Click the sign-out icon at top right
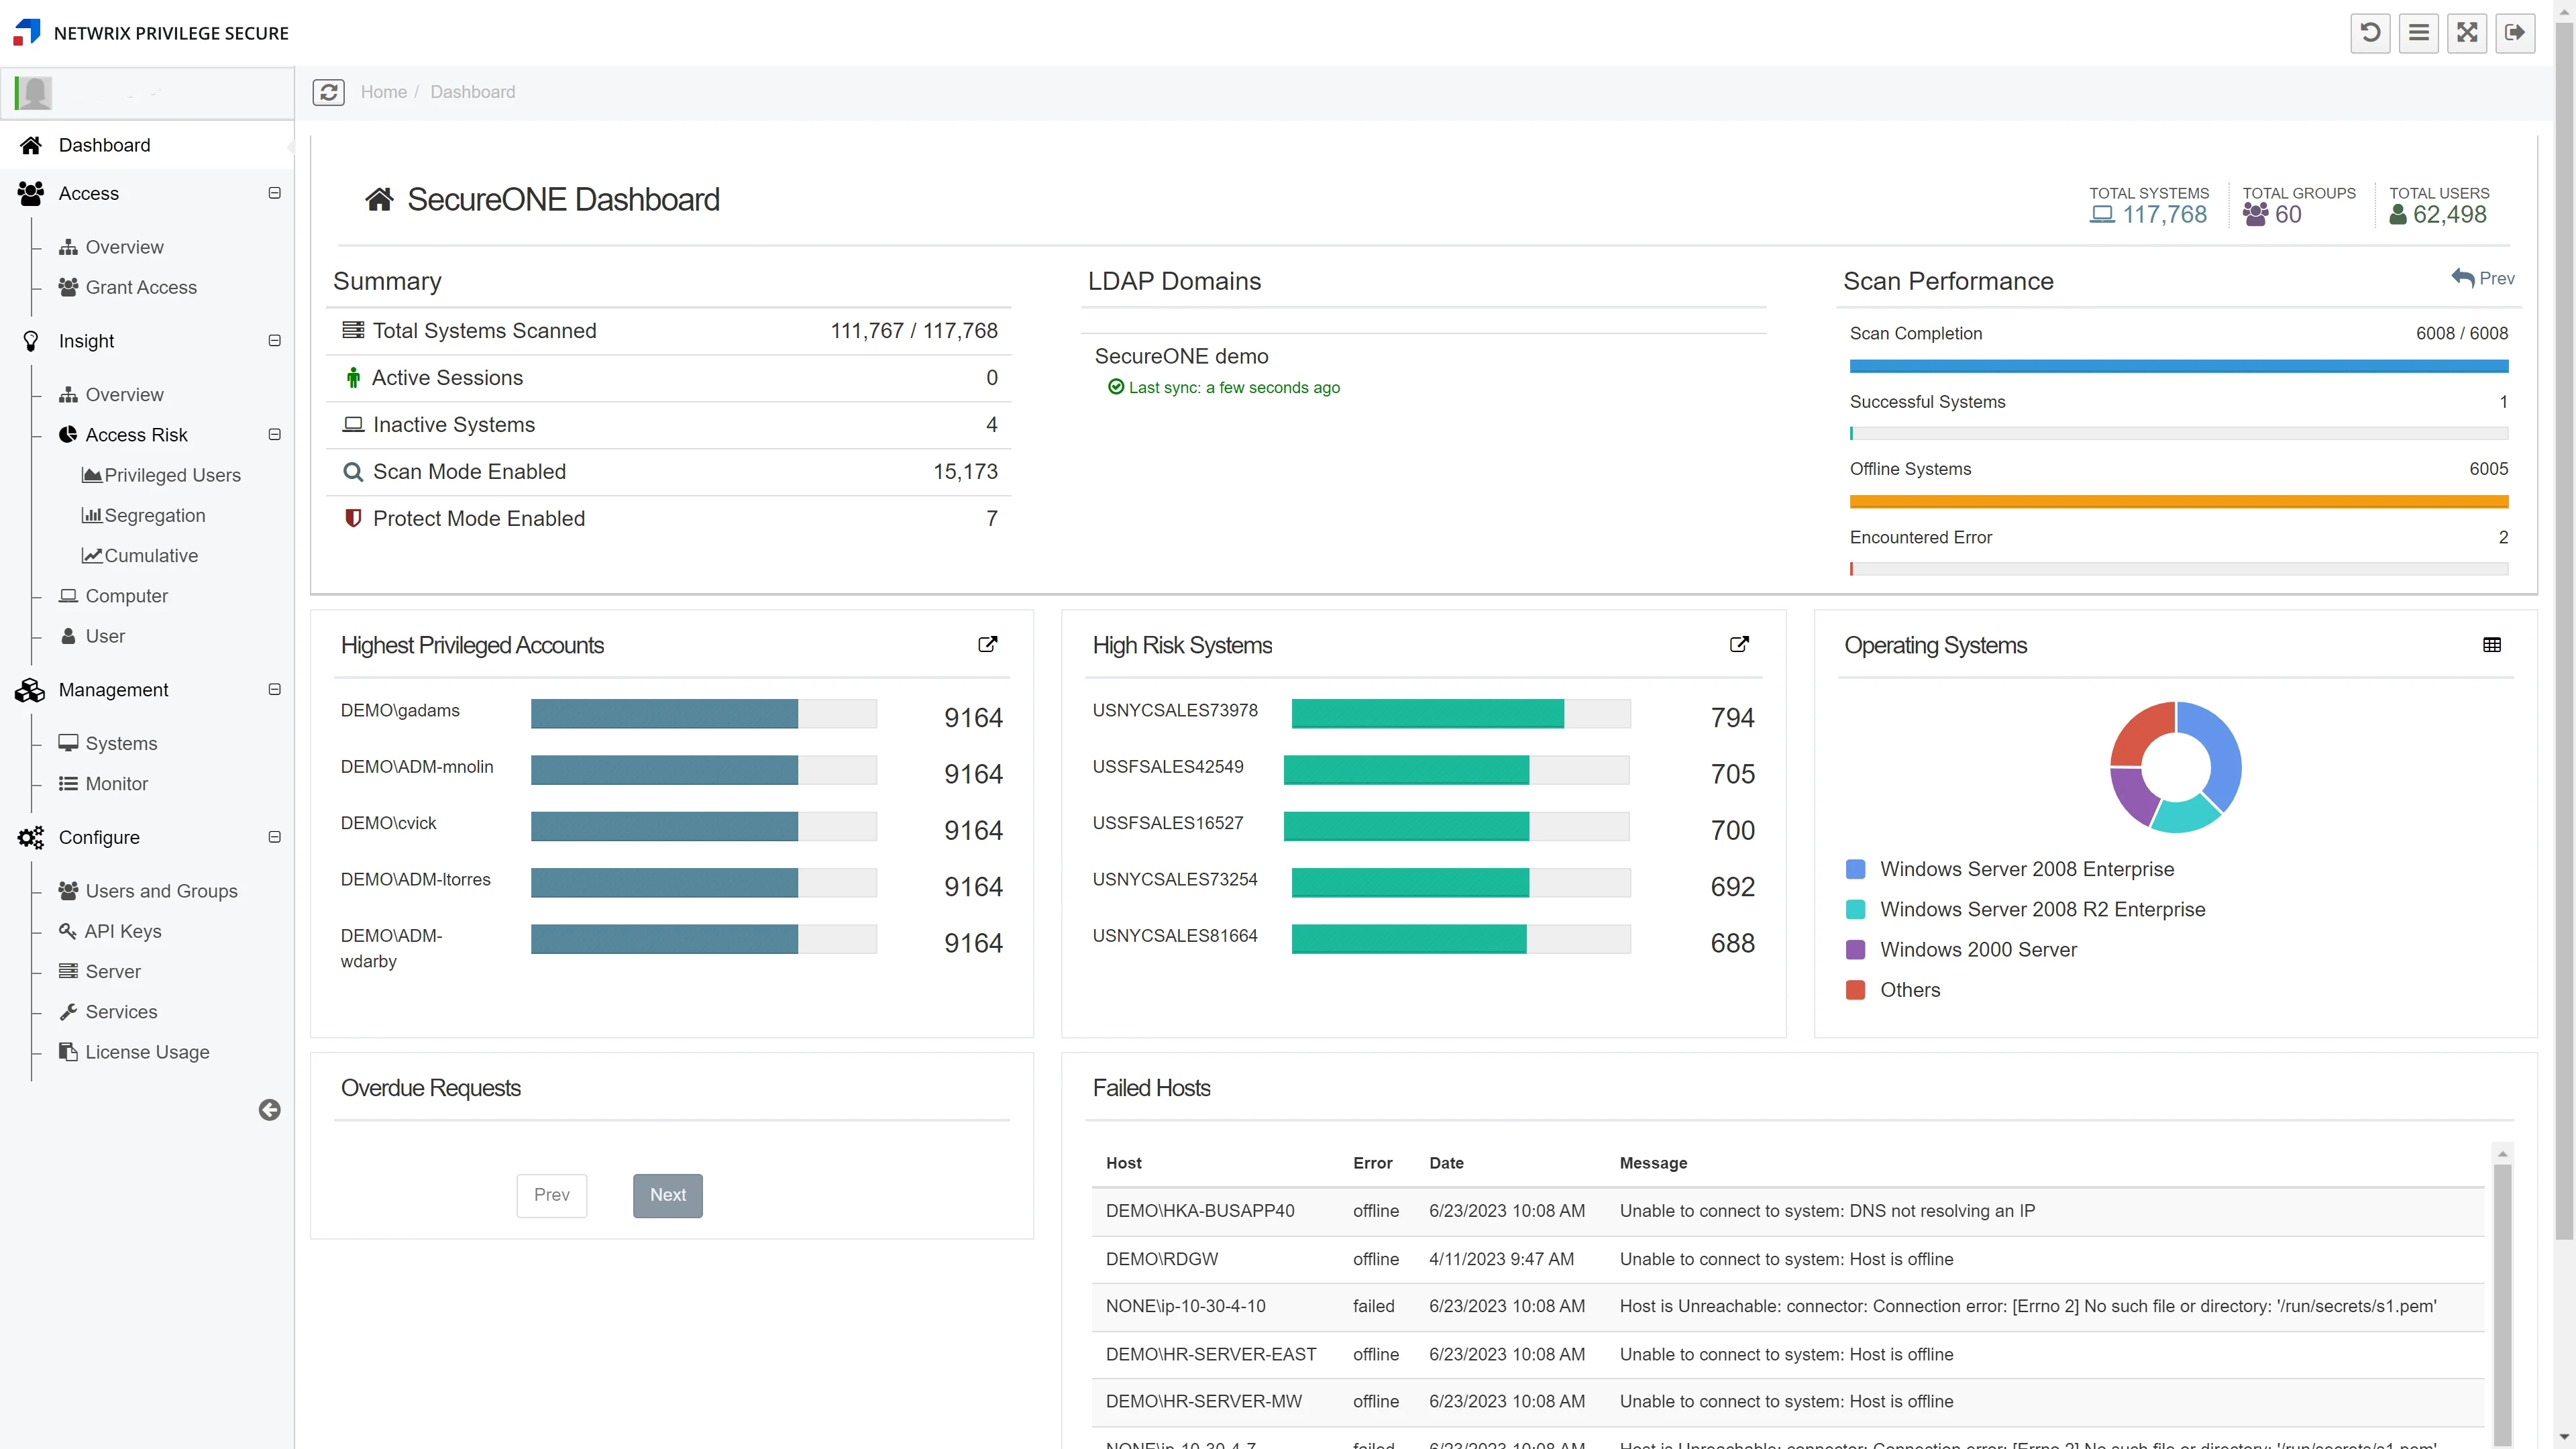Viewport: 2576px width, 1449px height. click(2515, 33)
